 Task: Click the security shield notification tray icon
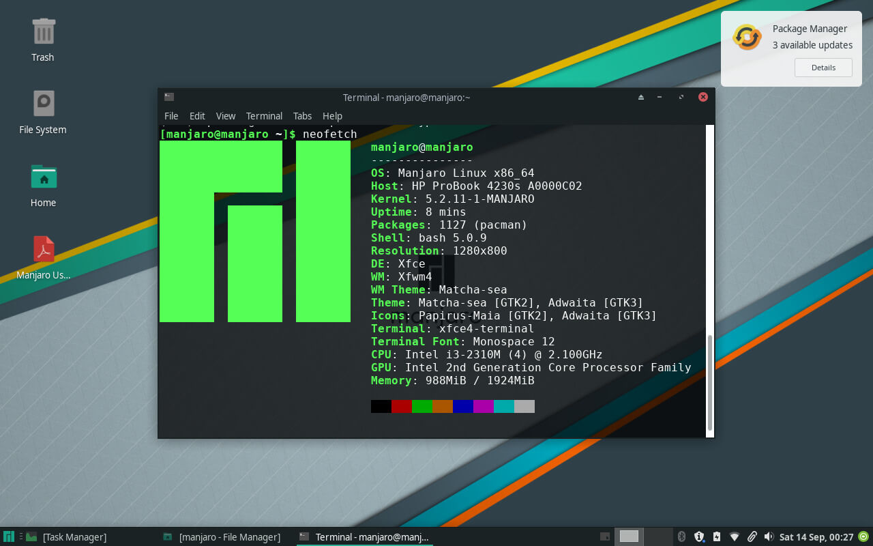698,536
